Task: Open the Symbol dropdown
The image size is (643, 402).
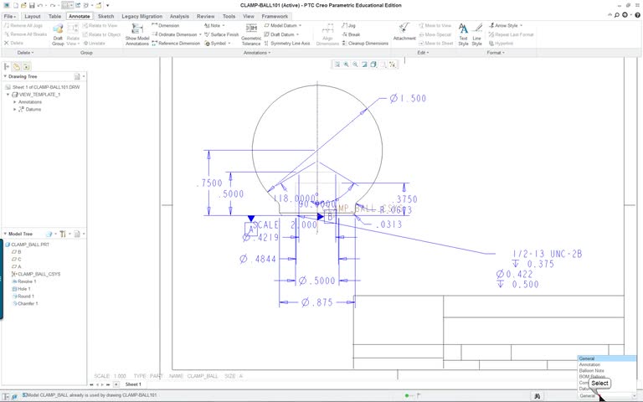Action: pyautogui.click(x=229, y=44)
